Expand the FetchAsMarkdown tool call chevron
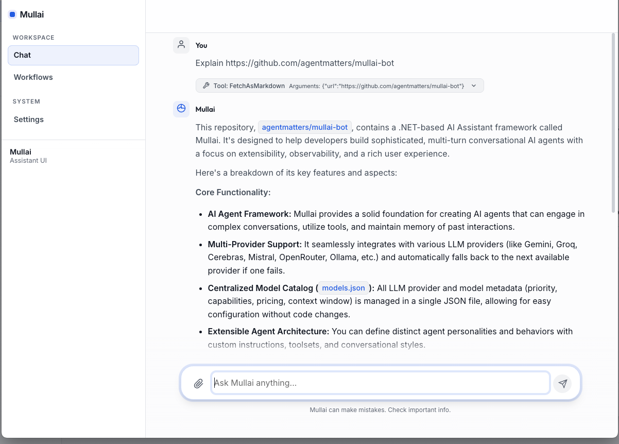 click(474, 86)
